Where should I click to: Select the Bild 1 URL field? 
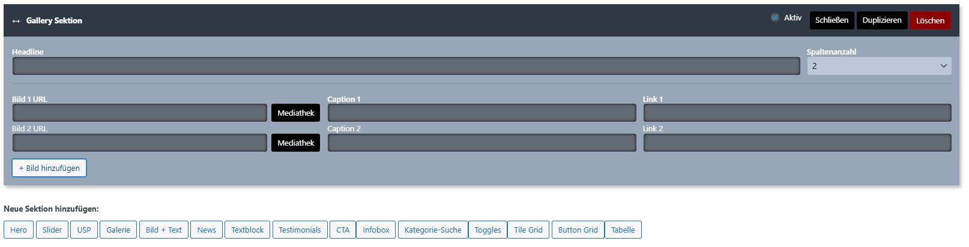[x=139, y=113]
